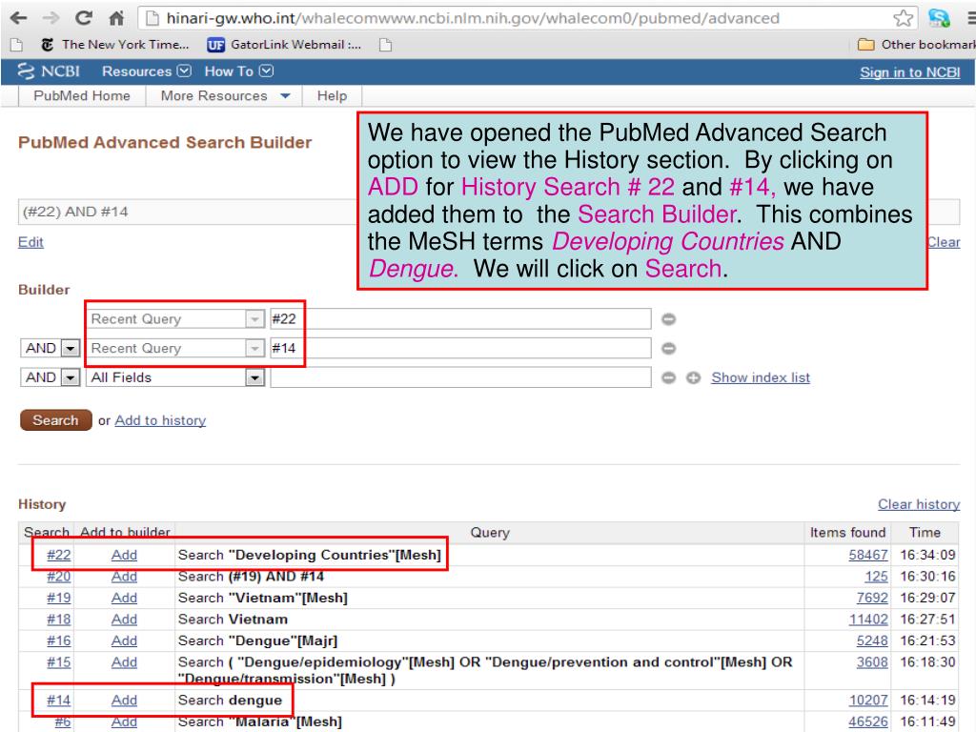The height and width of the screenshot is (732, 976).
Task: Open history search #19
Action: coord(58,599)
